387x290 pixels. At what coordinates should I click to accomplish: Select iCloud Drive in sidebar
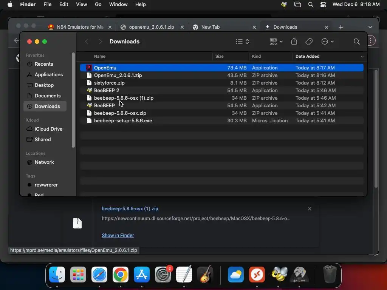point(45,129)
